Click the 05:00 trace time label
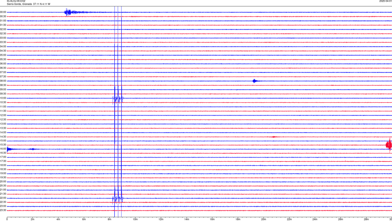Viewport: 392px width, 221px height. 3,55
